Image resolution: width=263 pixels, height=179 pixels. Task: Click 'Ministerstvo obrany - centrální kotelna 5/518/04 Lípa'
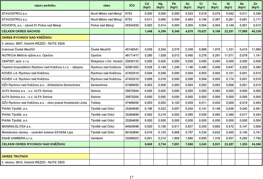click(x=37, y=132)
